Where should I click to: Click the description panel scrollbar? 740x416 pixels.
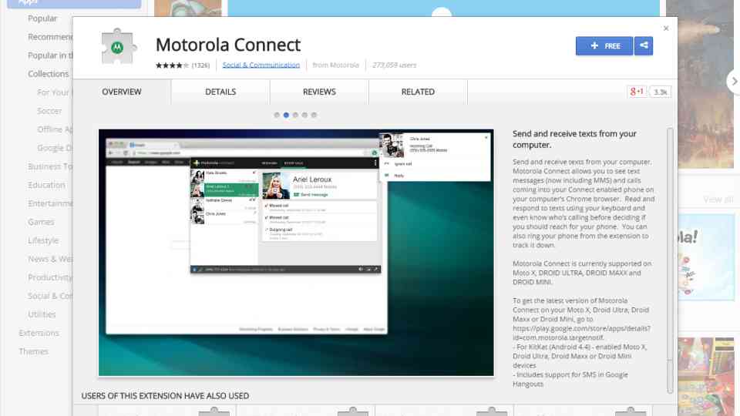tap(670, 260)
